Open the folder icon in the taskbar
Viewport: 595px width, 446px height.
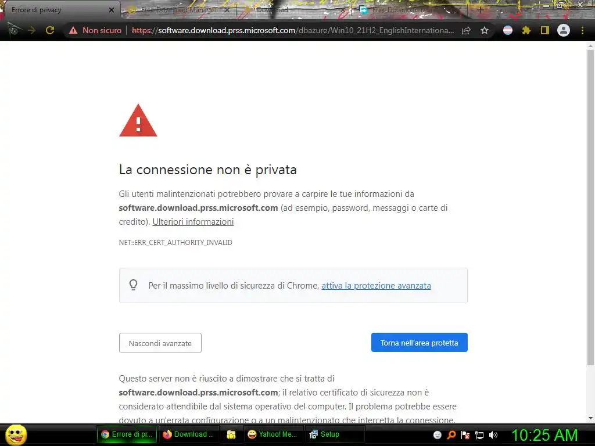coord(231,434)
